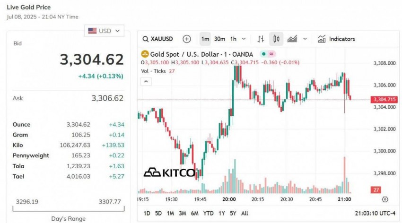The height and width of the screenshot is (223, 402).
Task: Expand the timeframe interval dropdown arrow
Action: [x=244, y=39]
